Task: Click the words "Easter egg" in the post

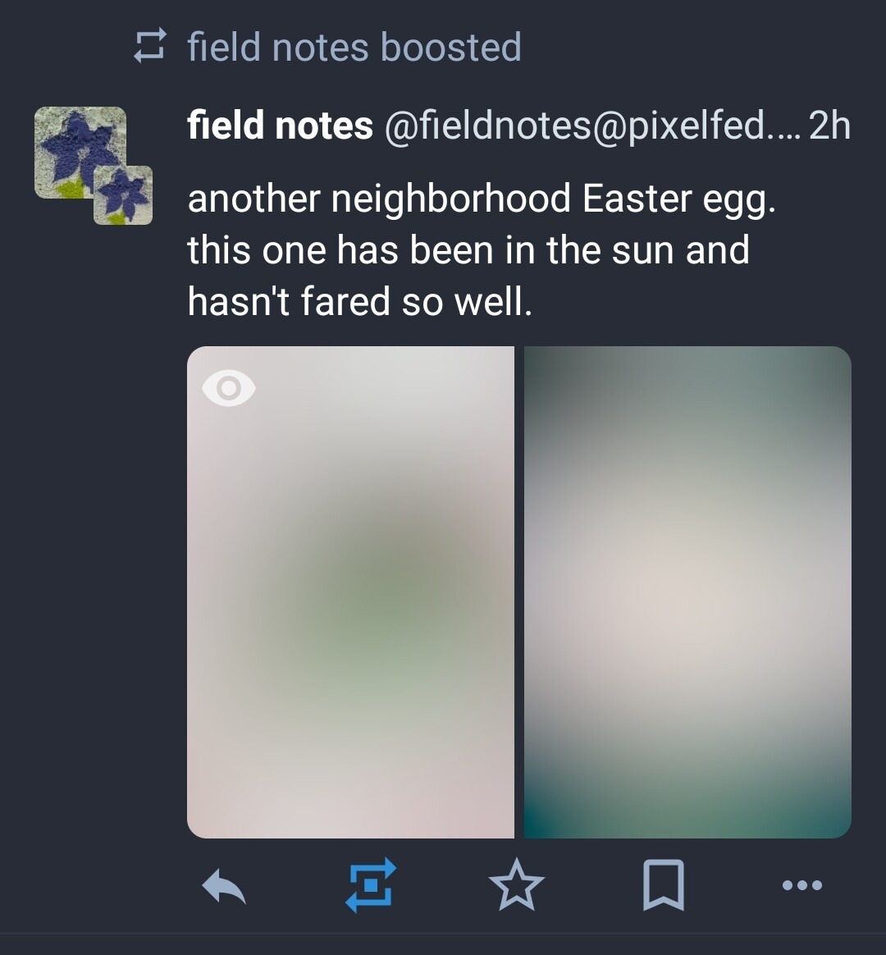Action: [x=678, y=199]
